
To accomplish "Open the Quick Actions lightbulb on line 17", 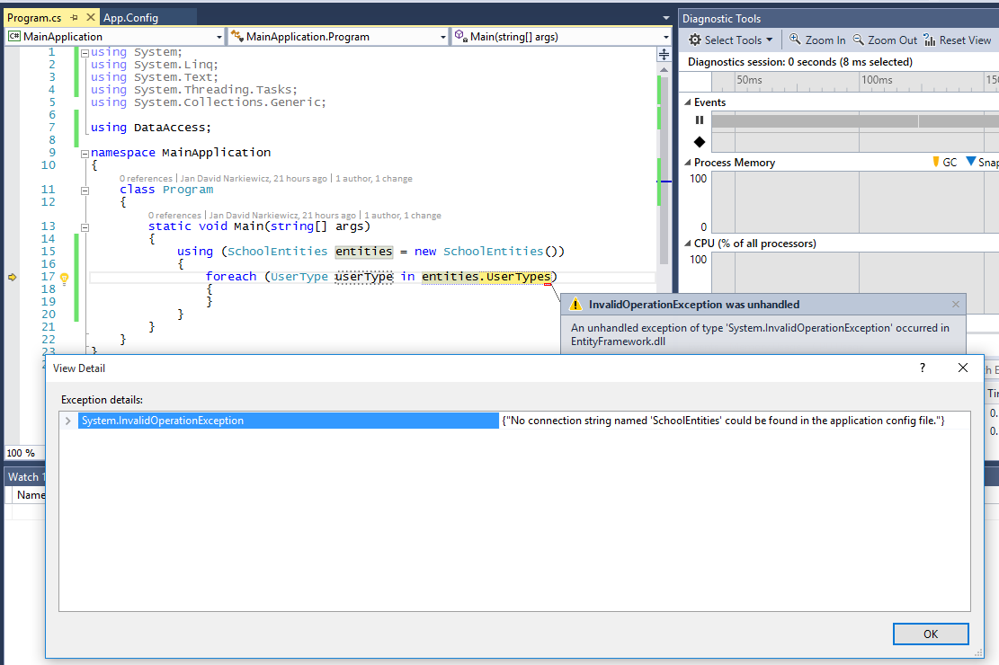I will [x=64, y=277].
